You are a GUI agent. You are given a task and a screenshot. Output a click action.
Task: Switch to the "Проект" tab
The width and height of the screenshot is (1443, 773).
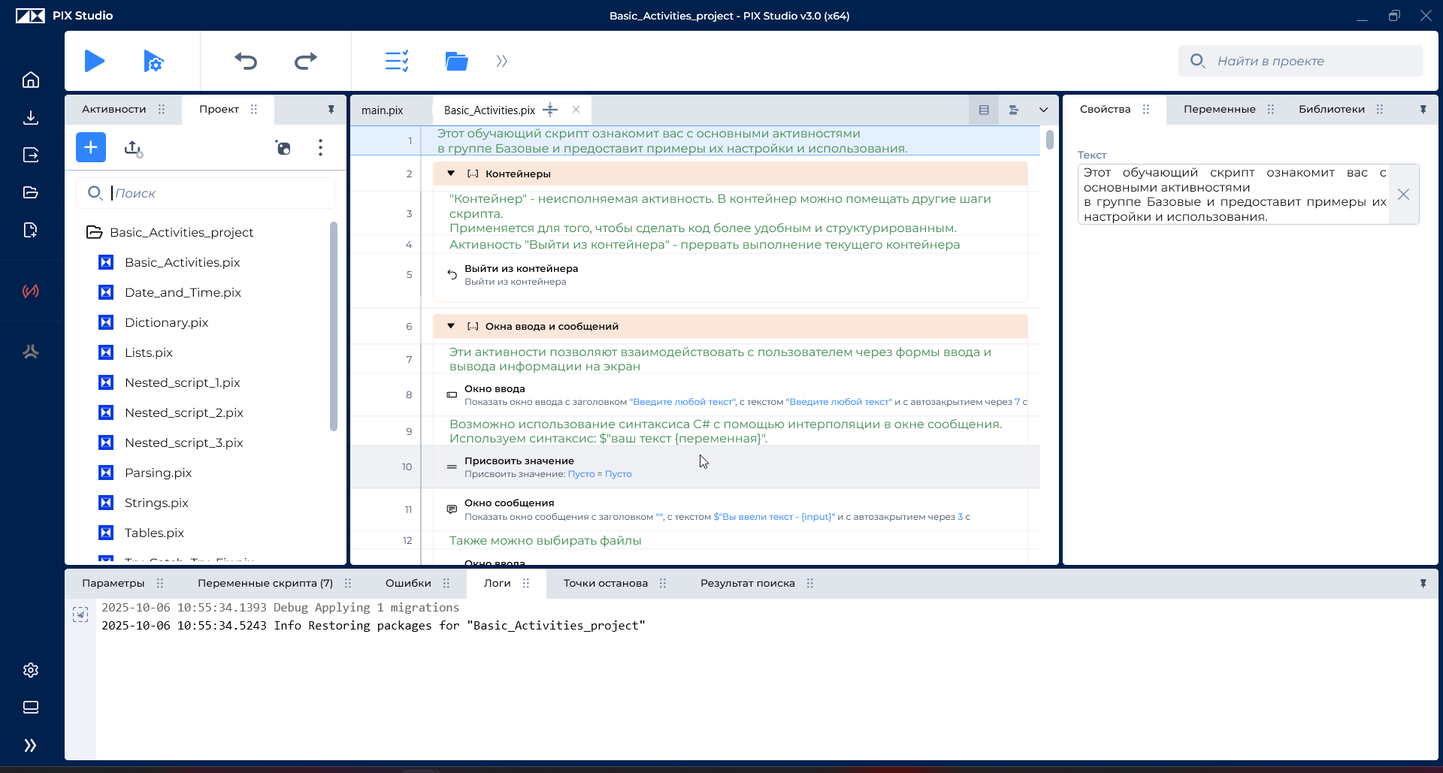219,109
